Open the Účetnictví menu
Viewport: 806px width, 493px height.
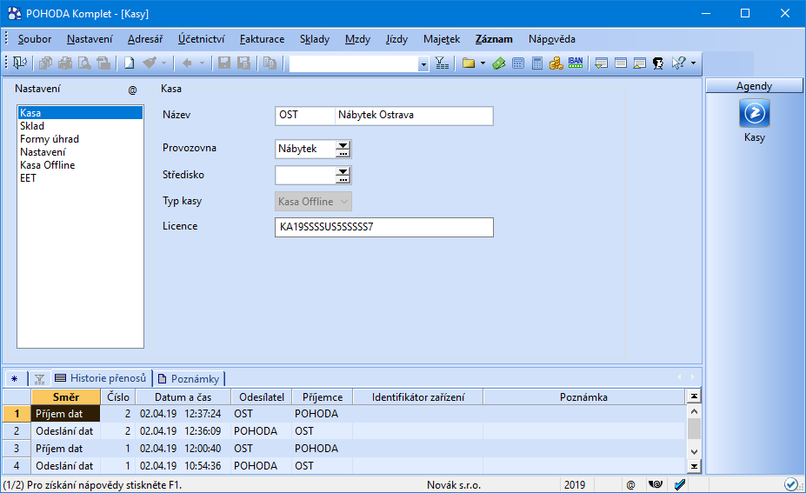201,39
